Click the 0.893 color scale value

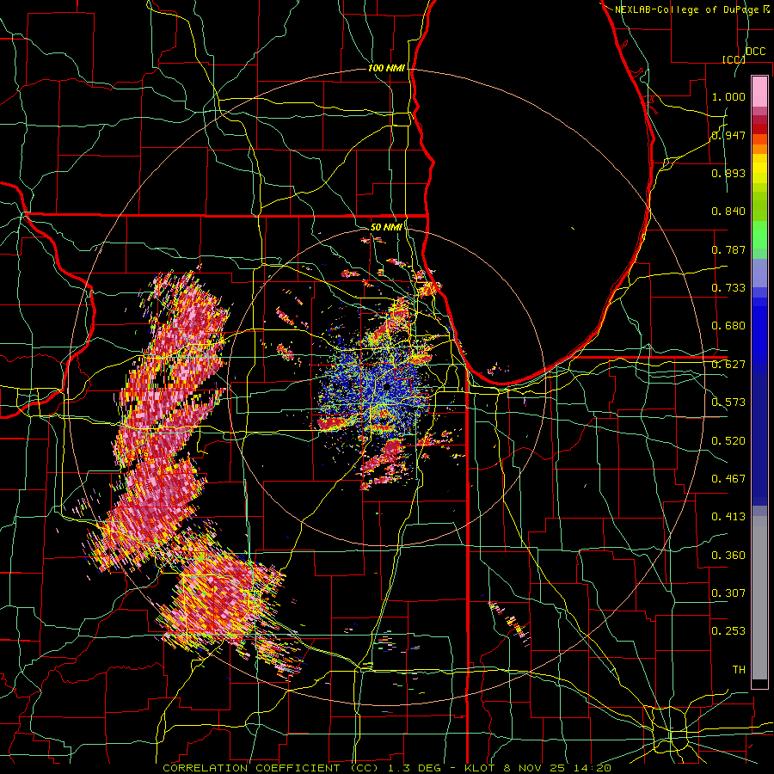click(728, 173)
